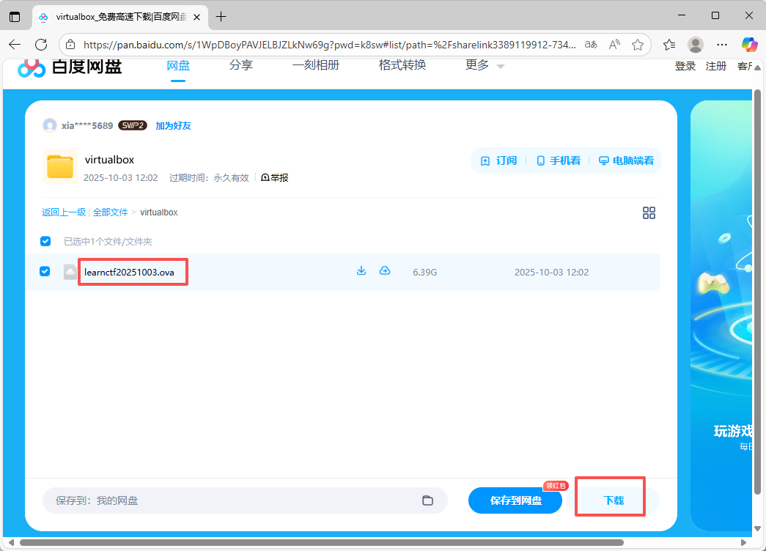Click the horizontal scrollbar at the bottom
The width and height of the screenshot is (766, 551).
[x=321, y=543]
